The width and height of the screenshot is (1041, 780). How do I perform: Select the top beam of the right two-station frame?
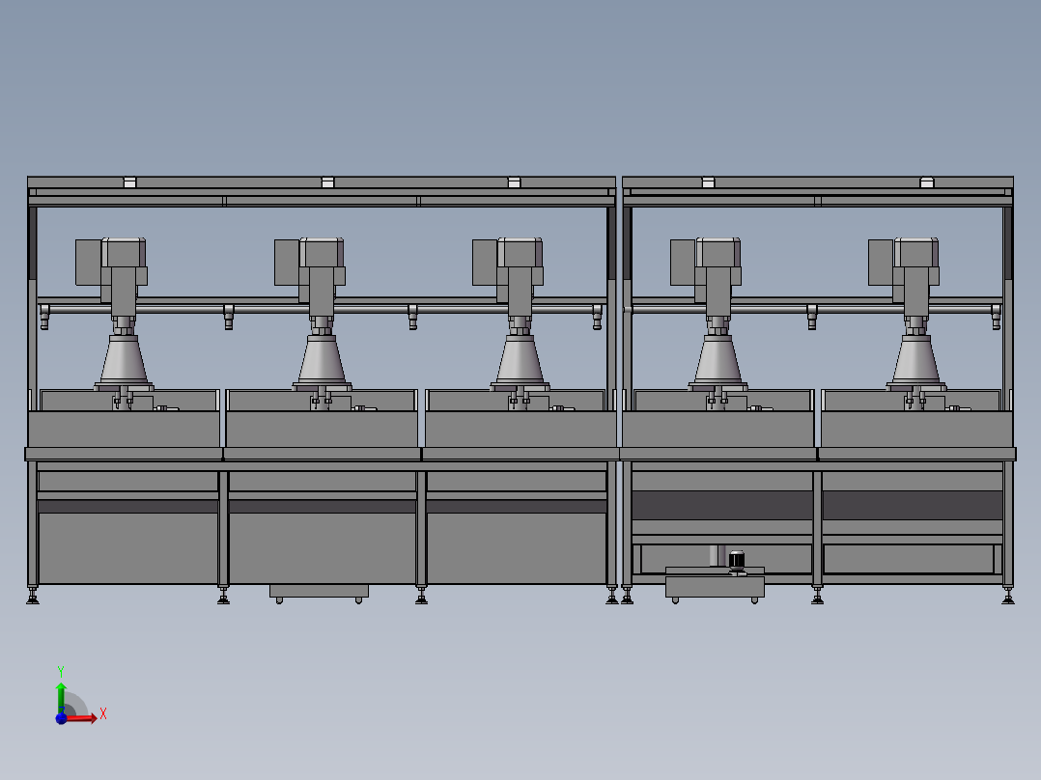(x=818, y=182)
